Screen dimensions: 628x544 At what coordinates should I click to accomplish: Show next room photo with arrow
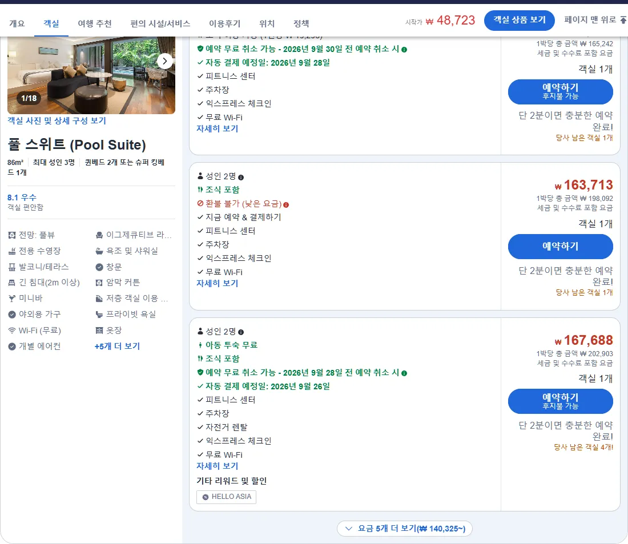164,61
